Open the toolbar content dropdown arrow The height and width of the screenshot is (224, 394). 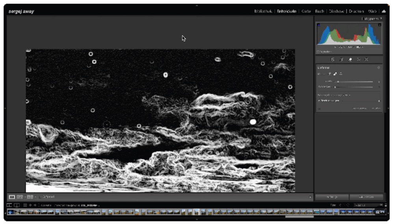pyautogui.click(x=310, y=197)
